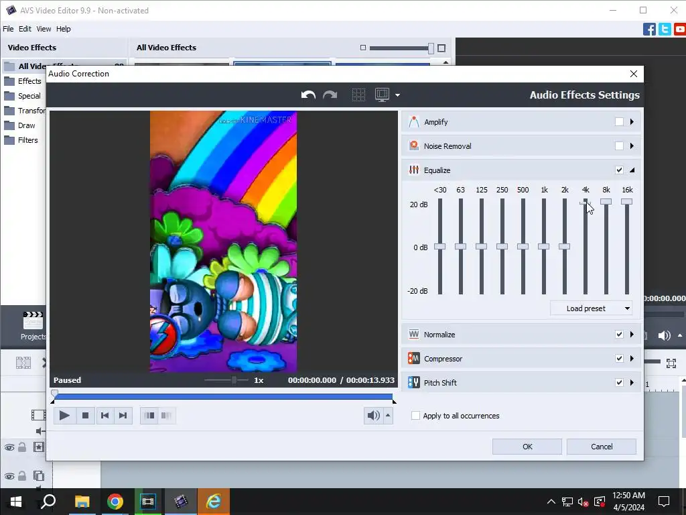Screen dimensions: 686x515
Task: Toggle eye visibility on the effects track
Action: (9, 447)
